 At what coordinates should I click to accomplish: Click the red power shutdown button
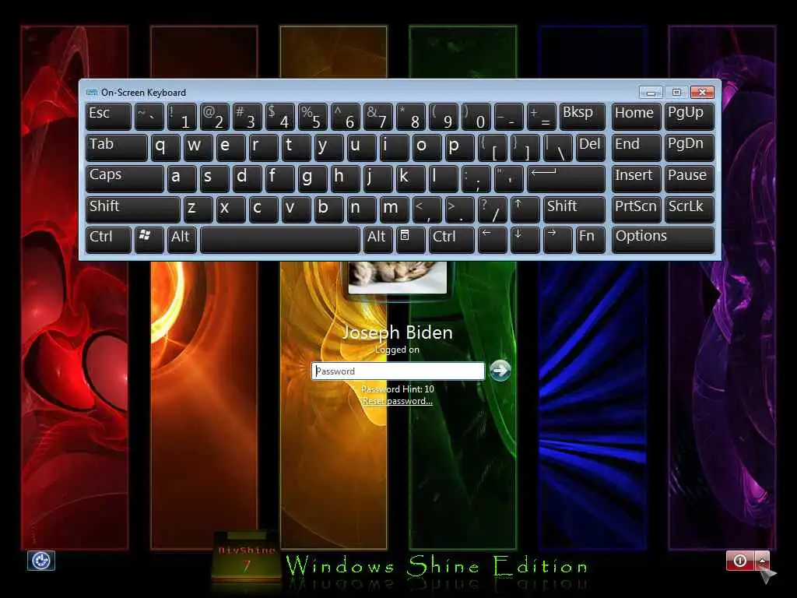(x=740, y=561)
